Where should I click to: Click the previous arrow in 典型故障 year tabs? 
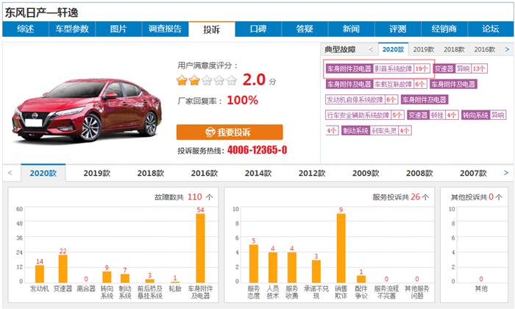click(x=371, y=49)
